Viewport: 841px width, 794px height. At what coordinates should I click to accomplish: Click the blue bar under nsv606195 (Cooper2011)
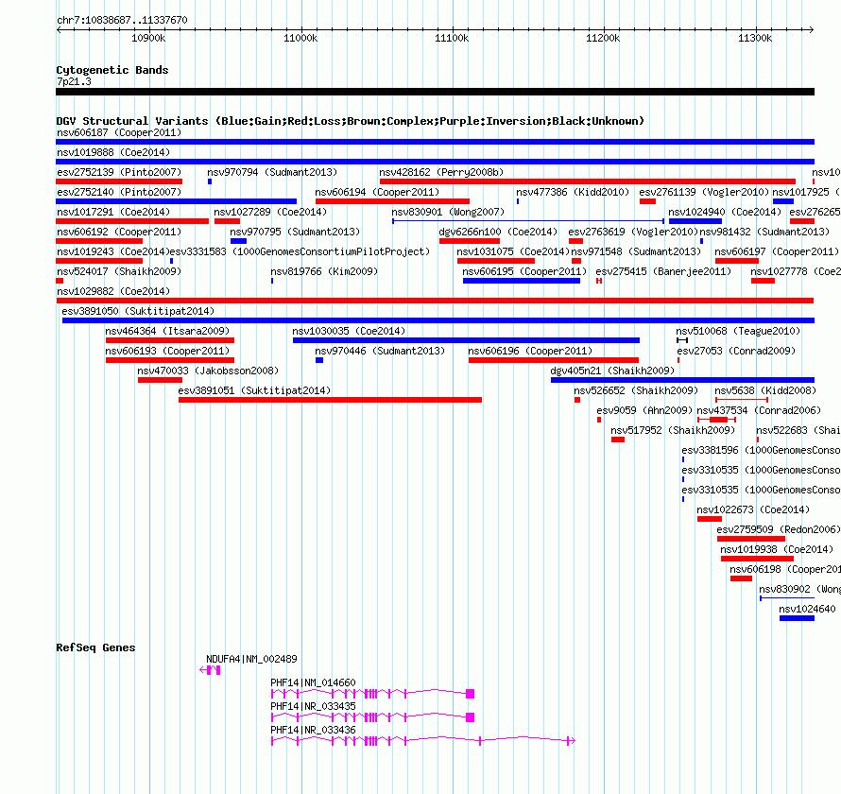[522, 281]
